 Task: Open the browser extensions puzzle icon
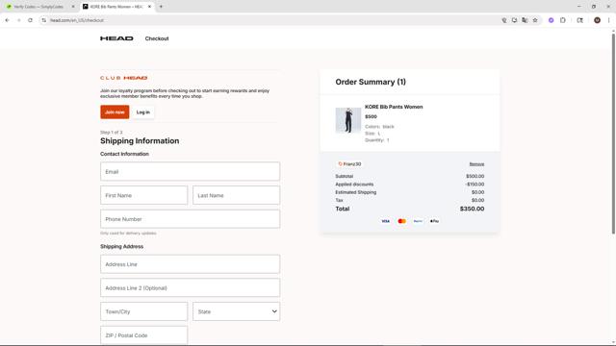pyautogui.click(x=563, y=20)
